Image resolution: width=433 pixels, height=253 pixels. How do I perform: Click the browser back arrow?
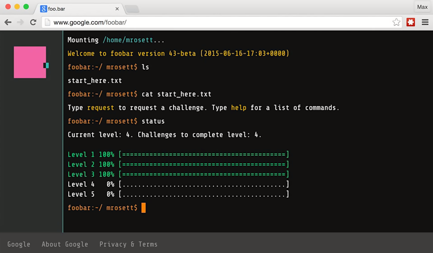coord(8,22)
